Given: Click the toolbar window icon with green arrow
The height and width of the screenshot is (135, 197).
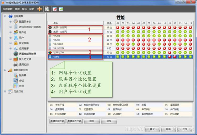Looking at the screenshot, I should click(61, 9).
